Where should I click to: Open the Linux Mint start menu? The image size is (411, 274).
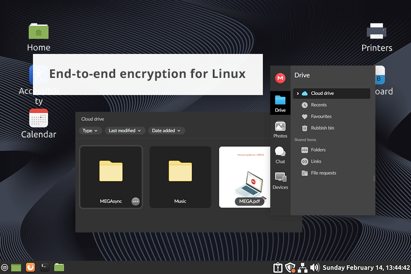pos(5,268)
